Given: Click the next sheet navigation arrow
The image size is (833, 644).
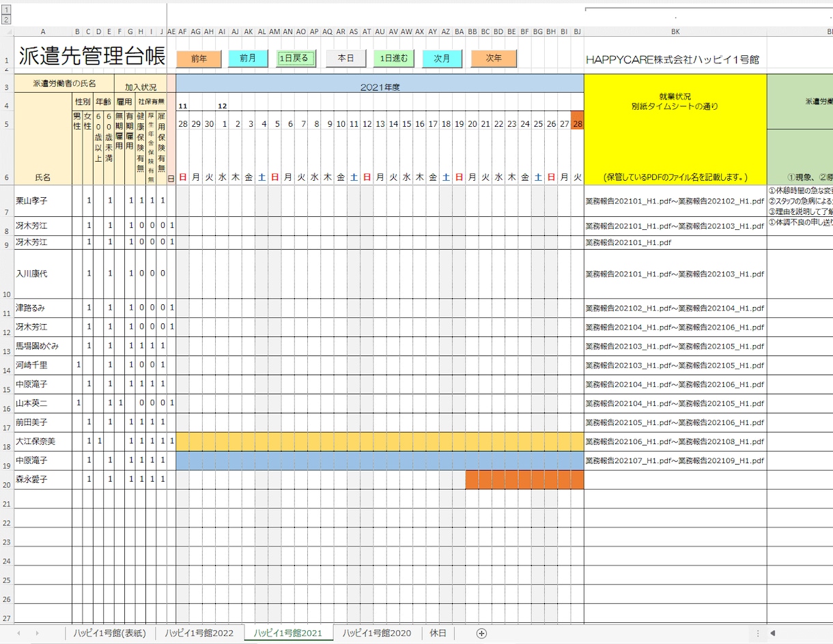Looking at the screenshot, I should [37, 633].
